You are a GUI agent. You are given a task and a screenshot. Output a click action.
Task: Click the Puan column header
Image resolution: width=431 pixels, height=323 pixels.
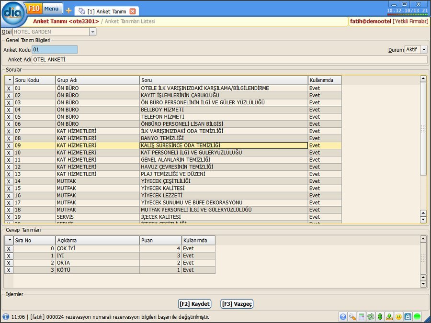(x=160, y=240)
